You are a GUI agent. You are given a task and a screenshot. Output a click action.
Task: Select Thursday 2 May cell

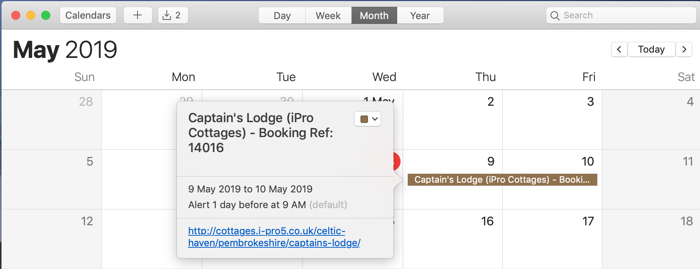[x=453, y=120]
